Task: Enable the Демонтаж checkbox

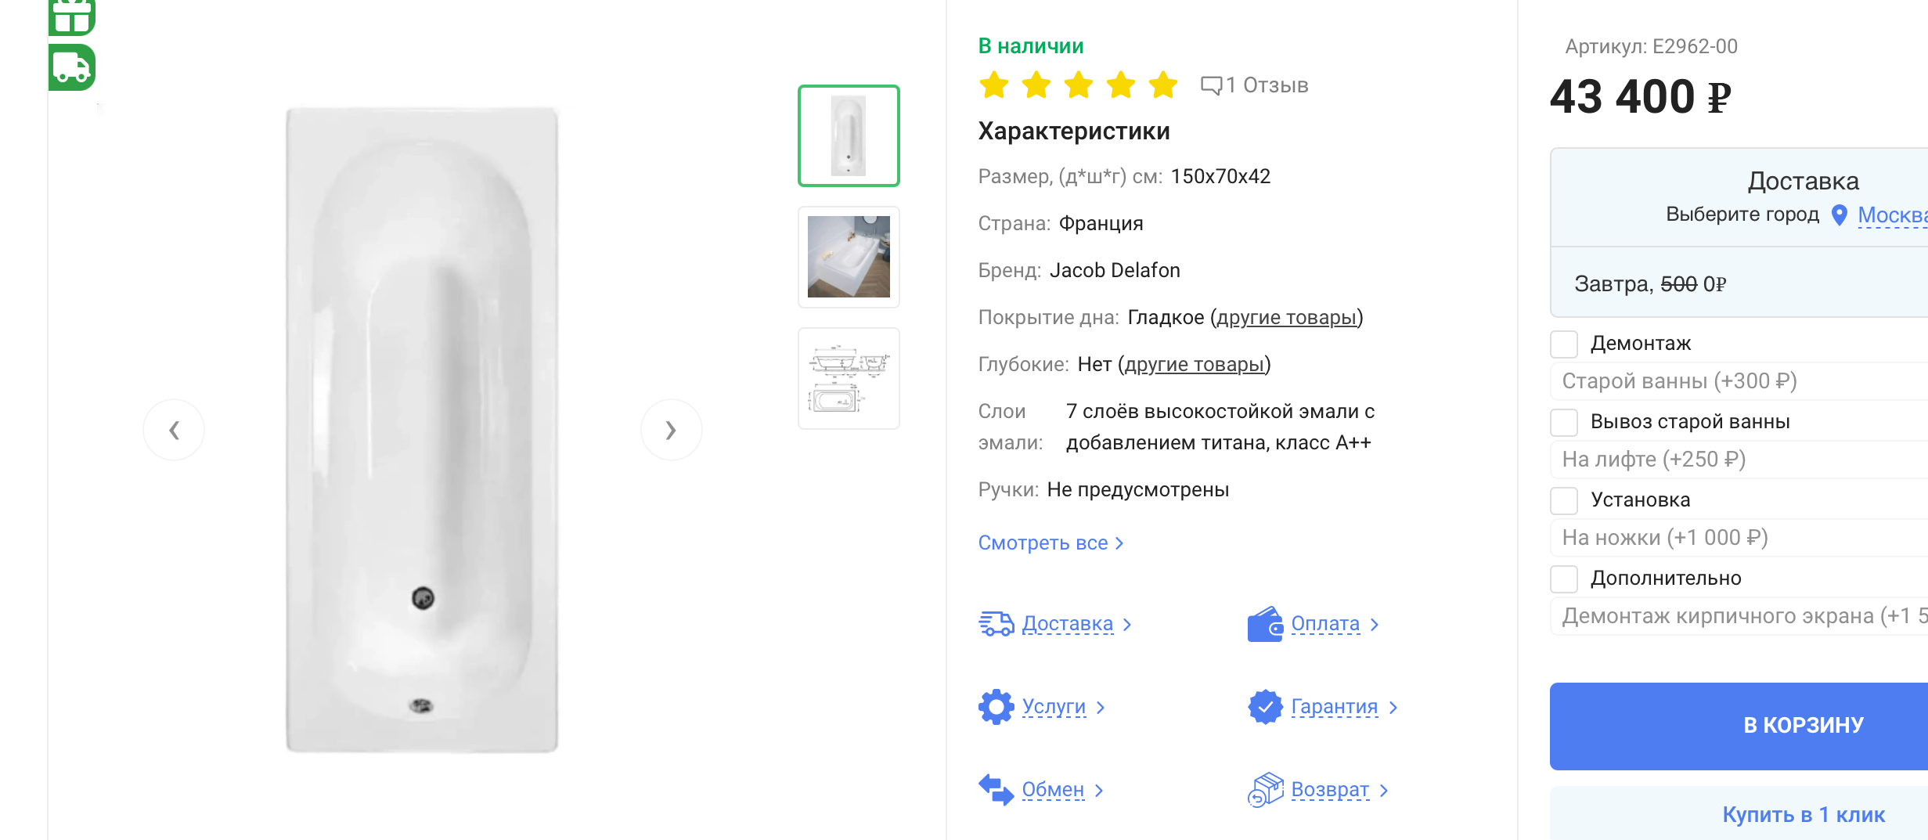Action: click(1564, 344)
